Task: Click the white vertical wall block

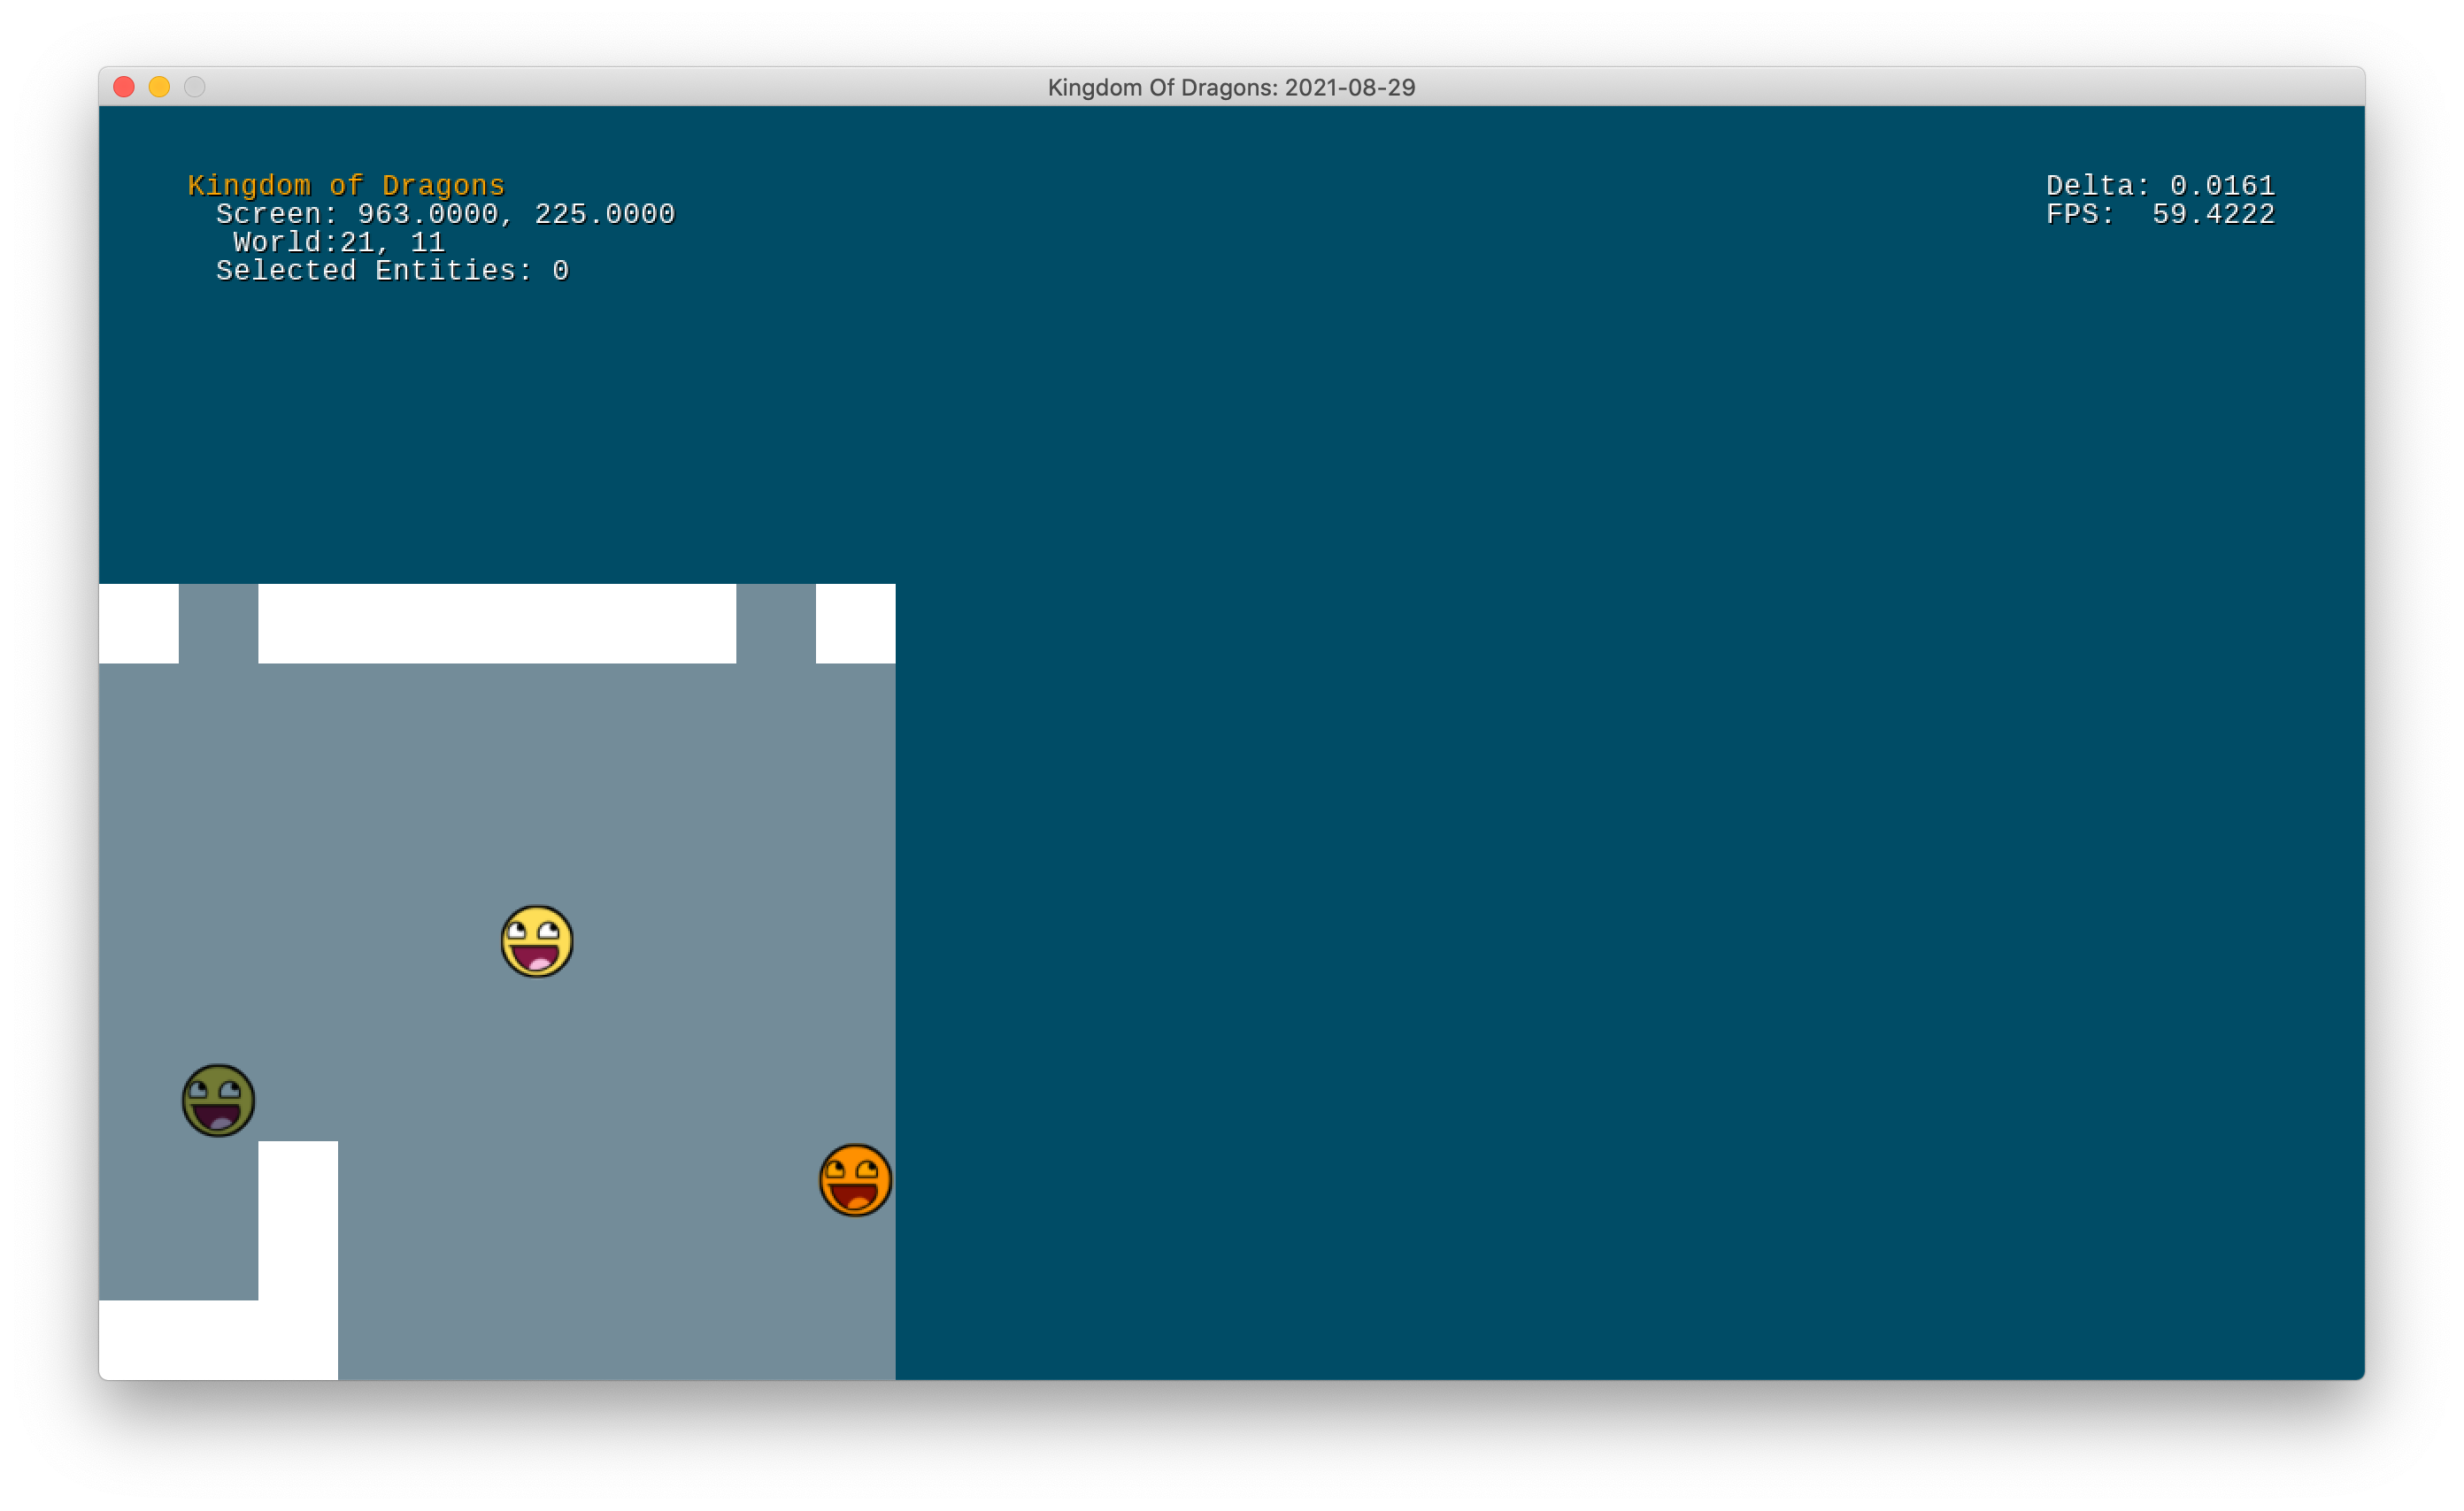Action: (x=298, y=1219)
